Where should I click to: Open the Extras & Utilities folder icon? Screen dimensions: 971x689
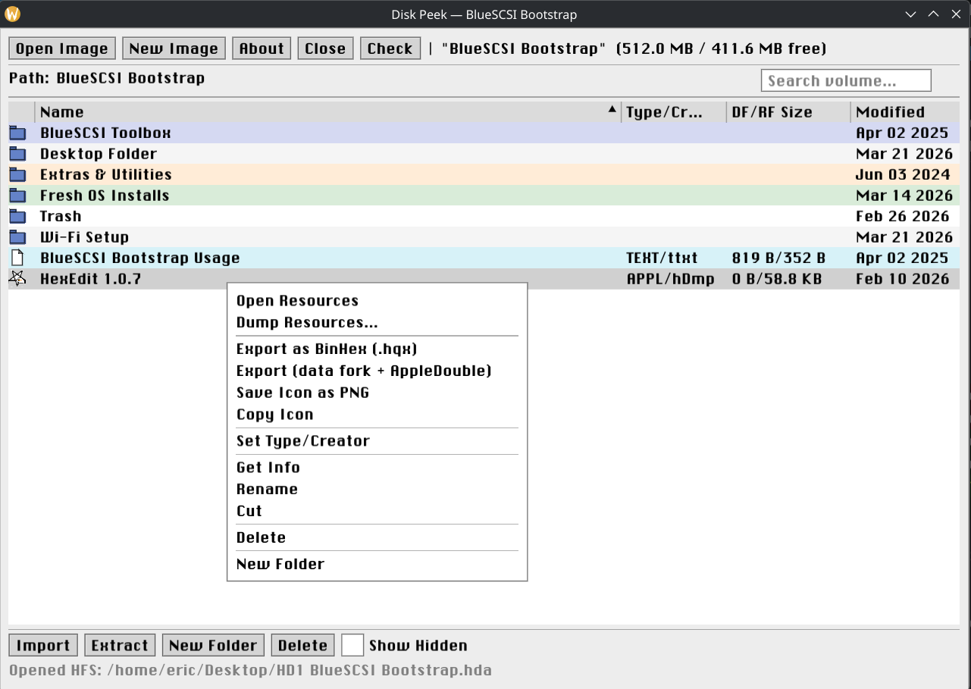point(17,174)
